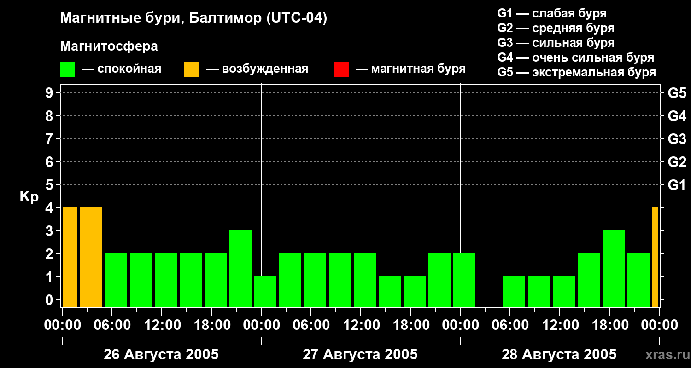Click the standalone 'G2' label on the right axis
This screenshot has height=368, width=691.
pos(677,162)
